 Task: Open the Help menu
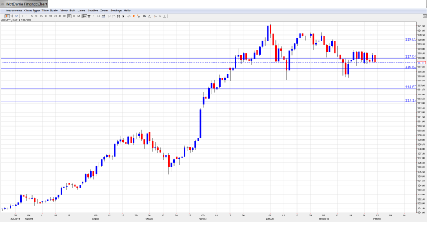(x=127, y=11)
